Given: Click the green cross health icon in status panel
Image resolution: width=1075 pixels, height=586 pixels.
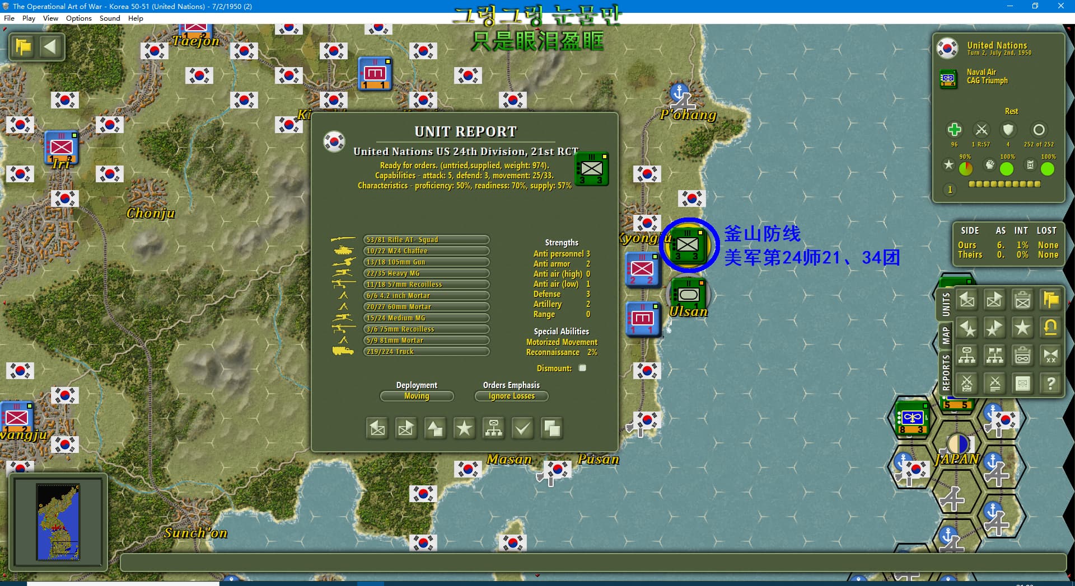Looking at the screenshot, I should pos(954,130).
